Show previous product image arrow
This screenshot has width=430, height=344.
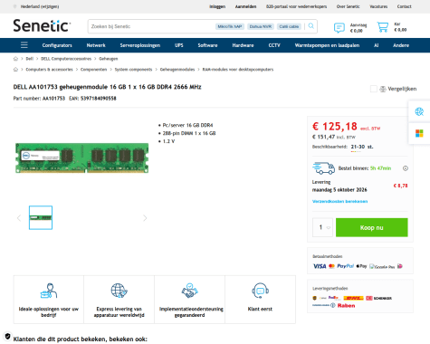coord(19,218)
